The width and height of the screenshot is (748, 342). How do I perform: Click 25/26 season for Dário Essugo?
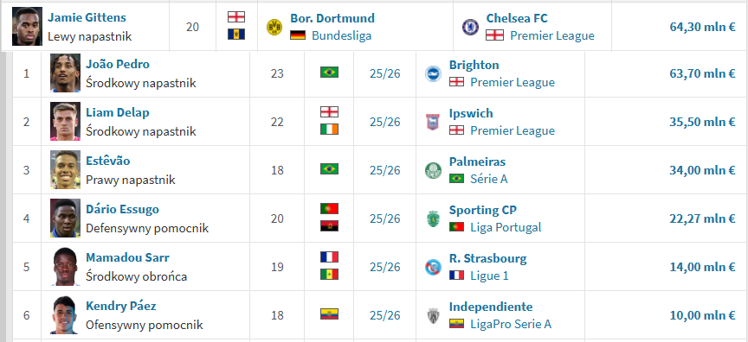[x=384, y=218]
